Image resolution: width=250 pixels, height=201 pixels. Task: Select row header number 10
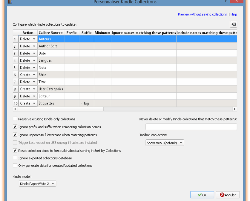16,103
